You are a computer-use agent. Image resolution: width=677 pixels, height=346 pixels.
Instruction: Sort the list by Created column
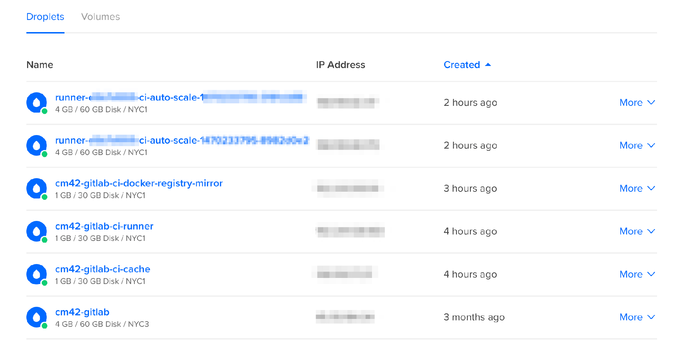click(462, 65)
